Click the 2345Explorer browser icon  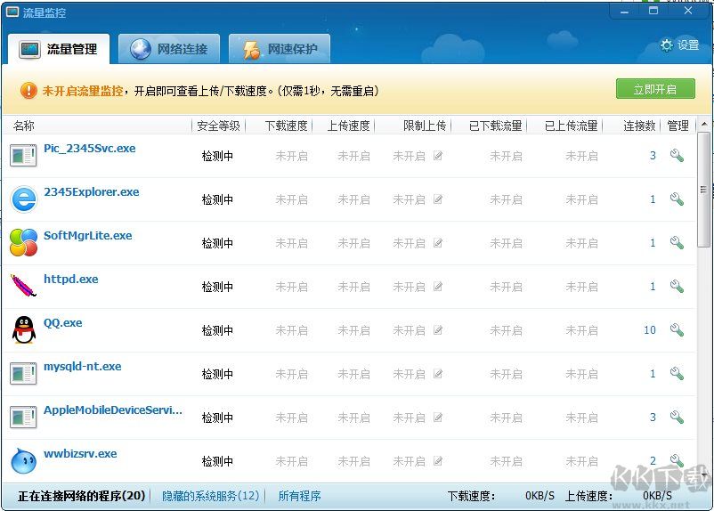tap(23, 199)
